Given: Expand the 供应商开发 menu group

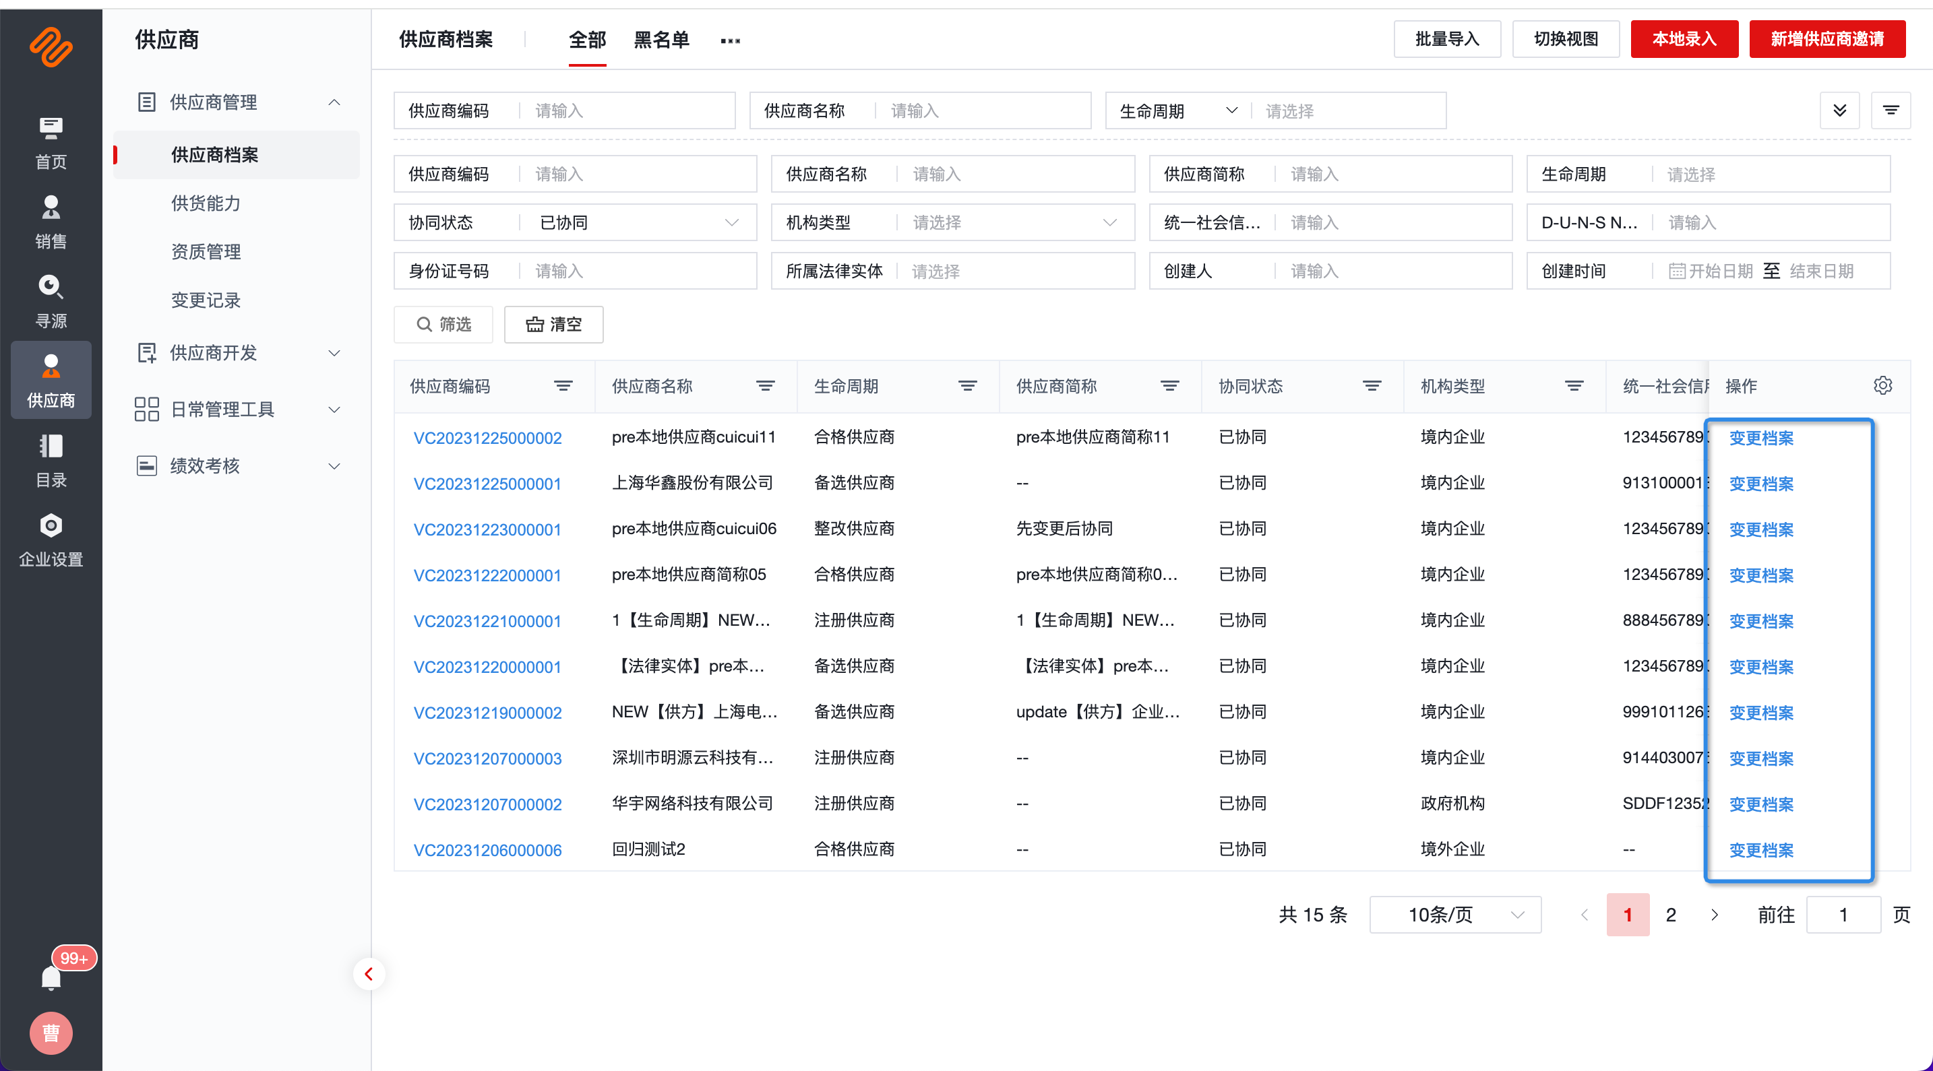Looking at the screenshot, I should click(x=335, y=353).
